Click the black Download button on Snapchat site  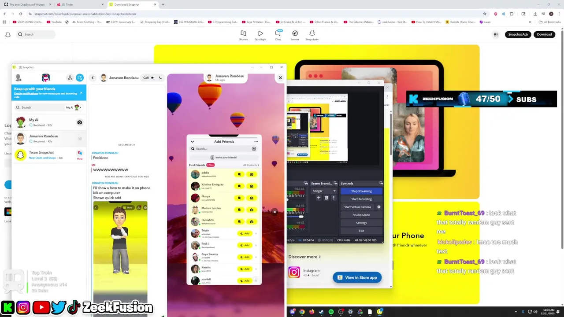(x=544, y=34)
